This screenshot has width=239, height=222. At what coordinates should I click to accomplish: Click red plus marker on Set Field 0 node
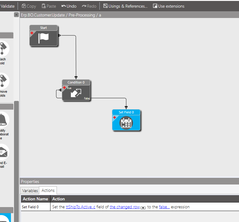(x=114, y=117)
